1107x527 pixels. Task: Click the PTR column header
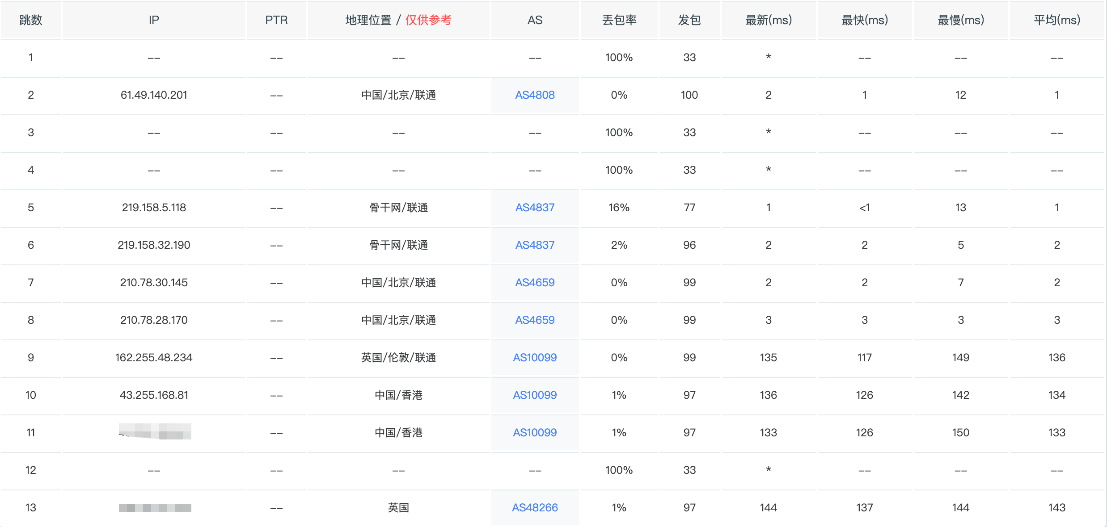(276, 20)
